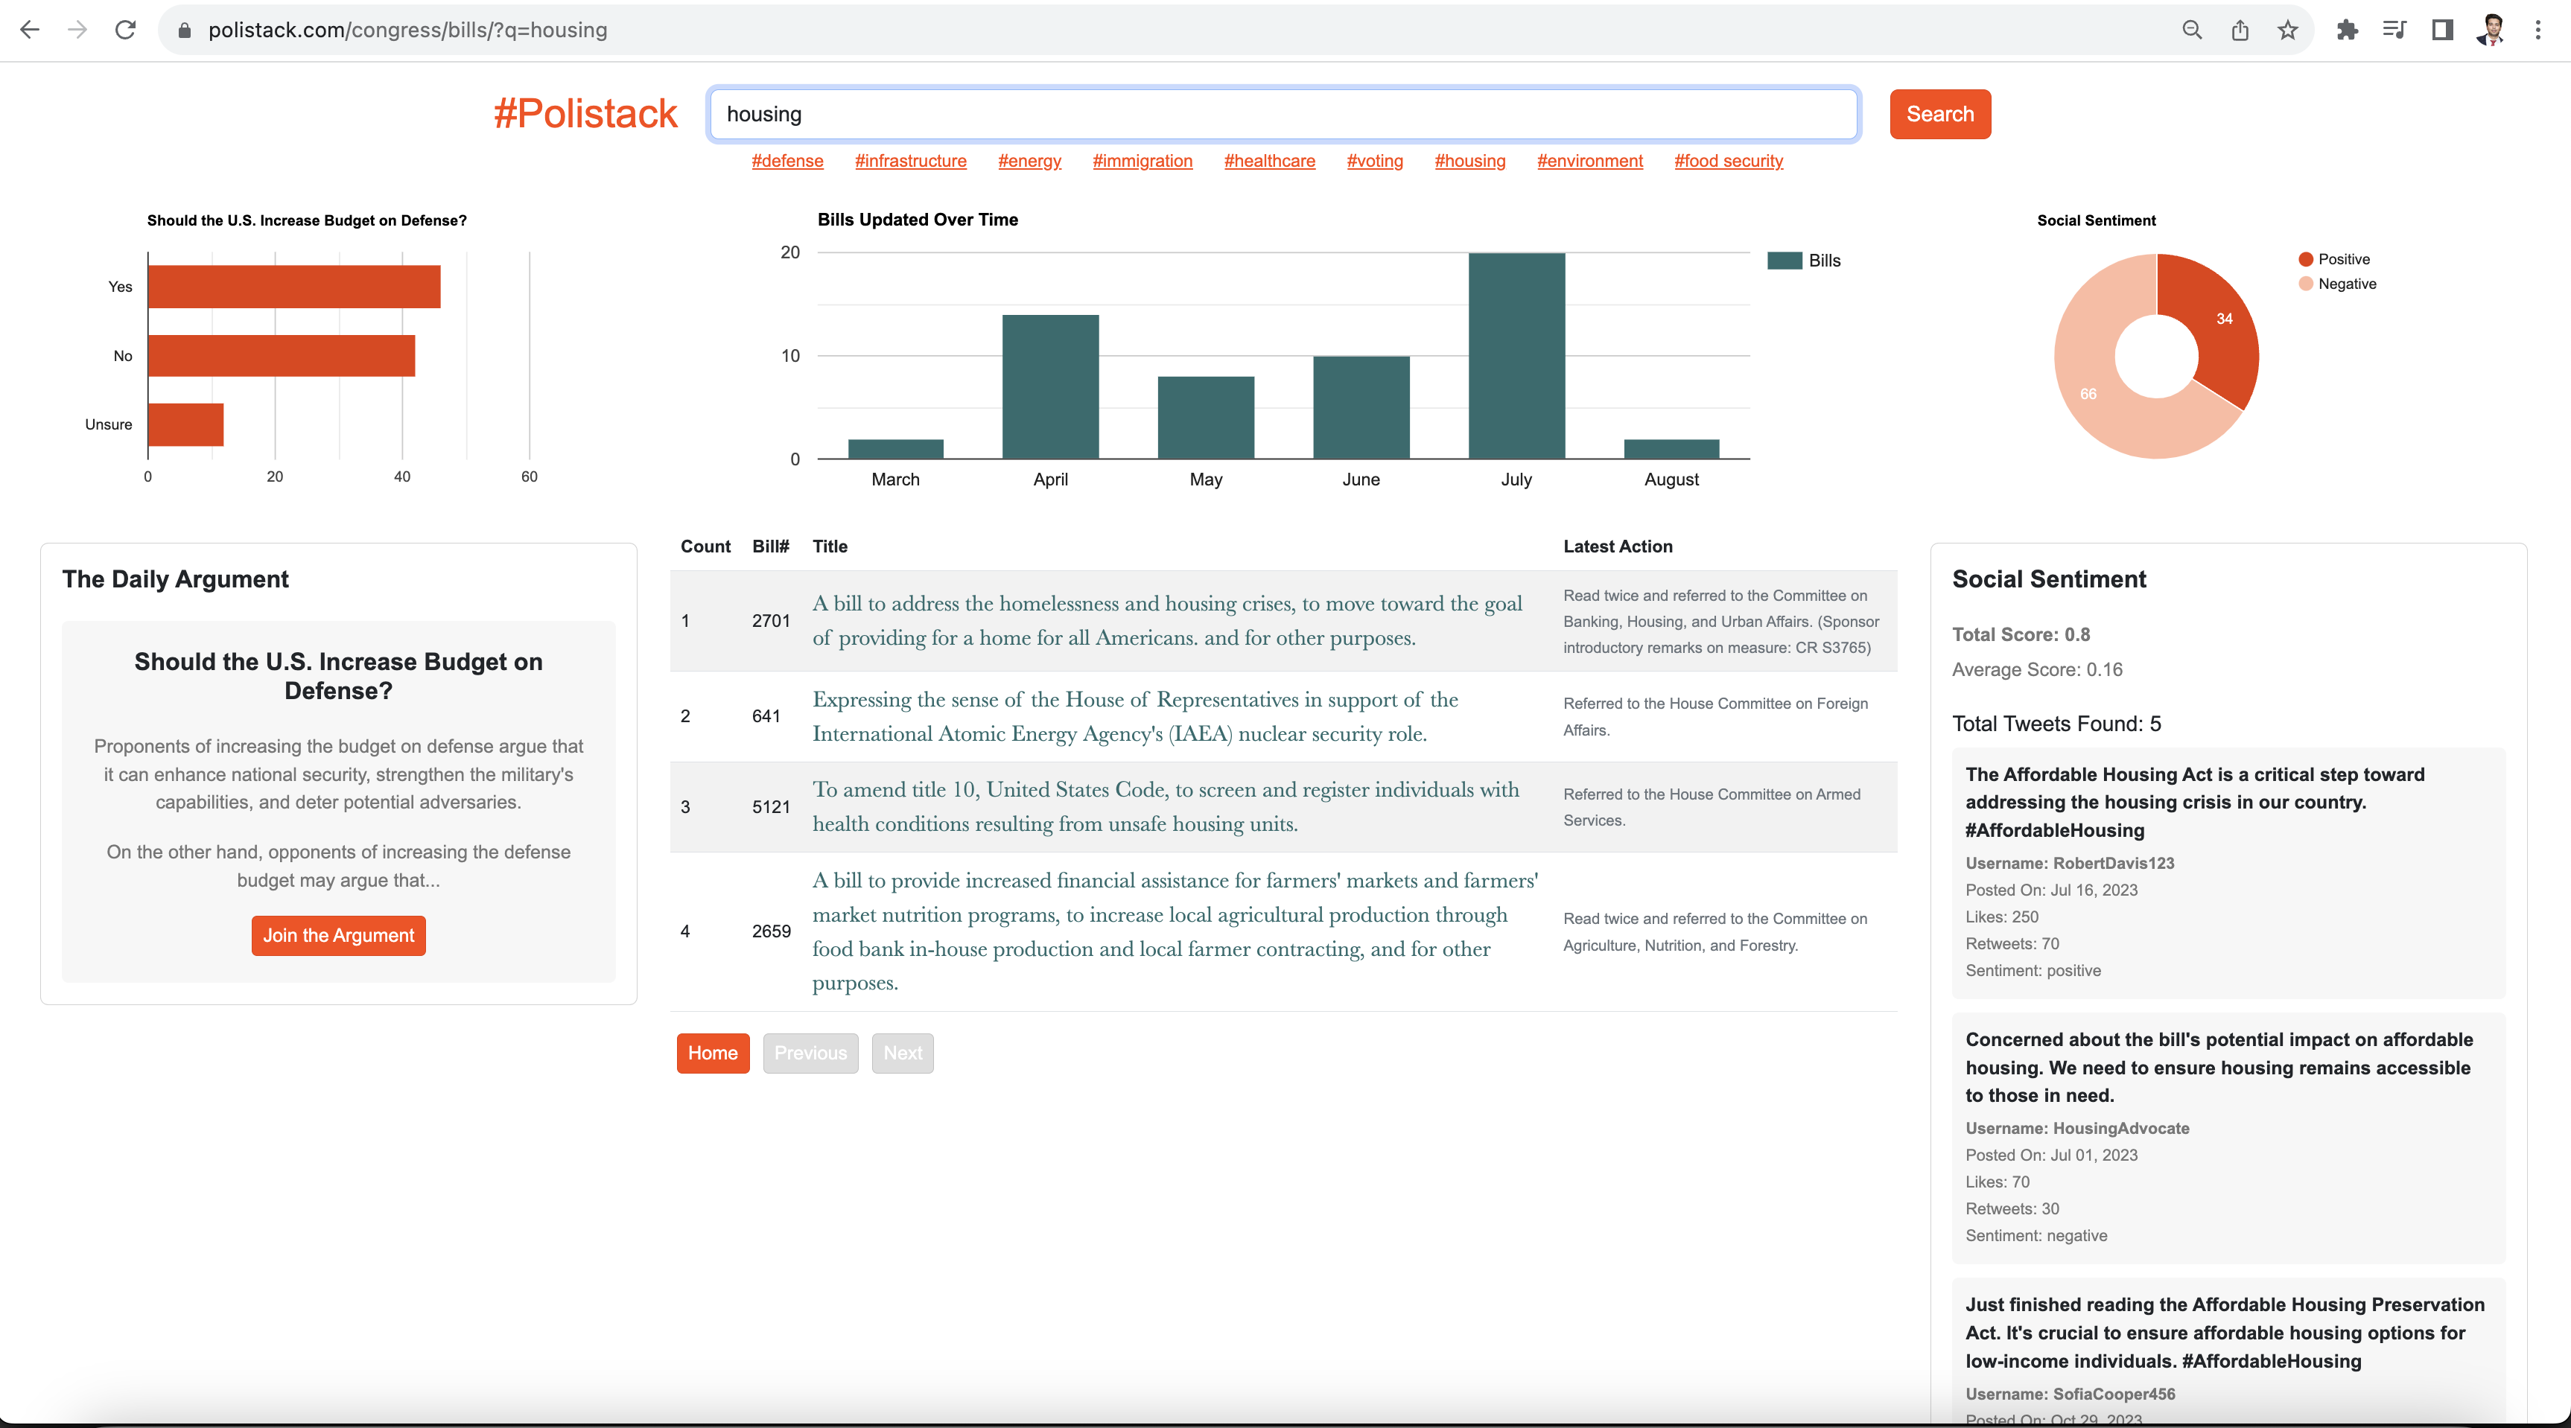Image resolution: width=2571 pixels, height=1428 pixels.
Task: Click the No bar in defense chart
Action: coord(282,355)
